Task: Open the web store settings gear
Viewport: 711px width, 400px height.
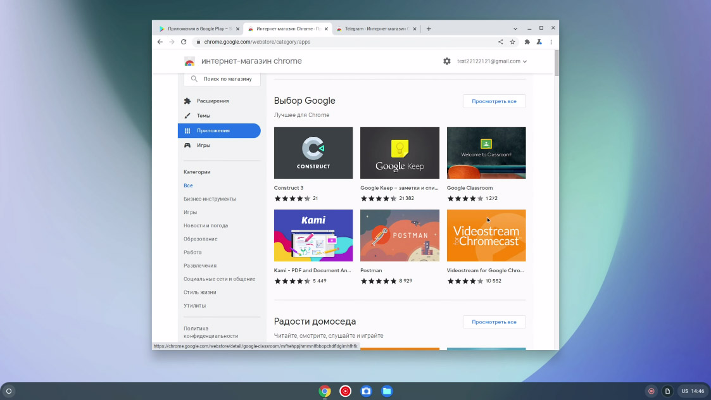Action: point(447,61)
